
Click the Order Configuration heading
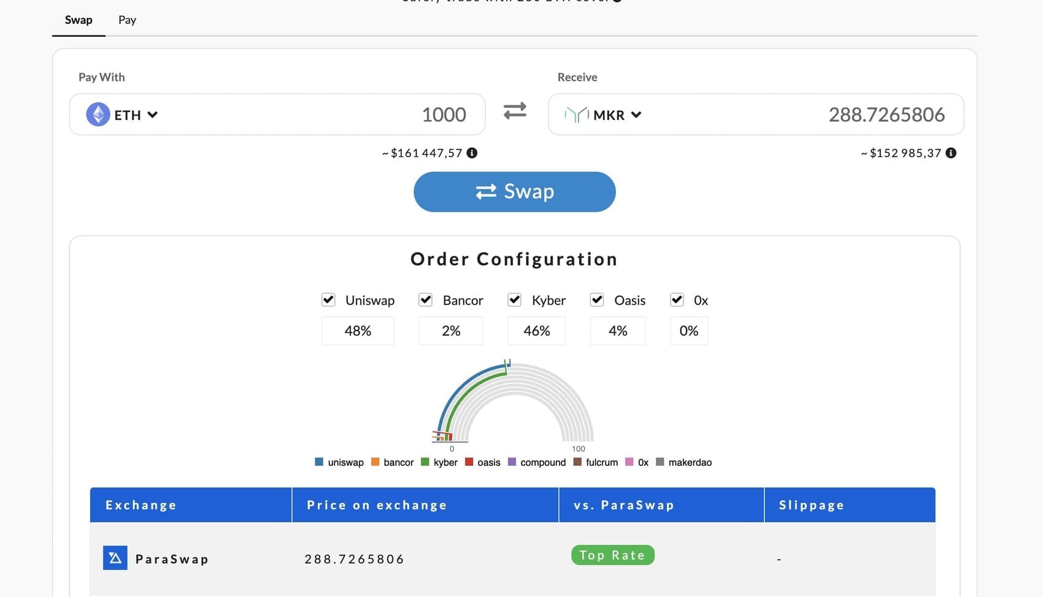click(514, 259)
